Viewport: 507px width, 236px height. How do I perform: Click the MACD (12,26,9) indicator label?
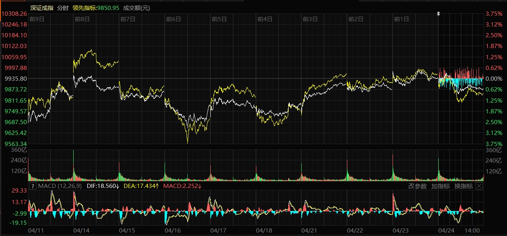coord(60,186)
